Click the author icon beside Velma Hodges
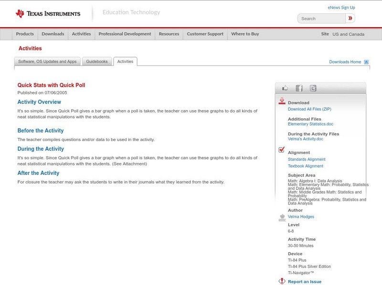The image size is (382, 285). coord(282,216)
